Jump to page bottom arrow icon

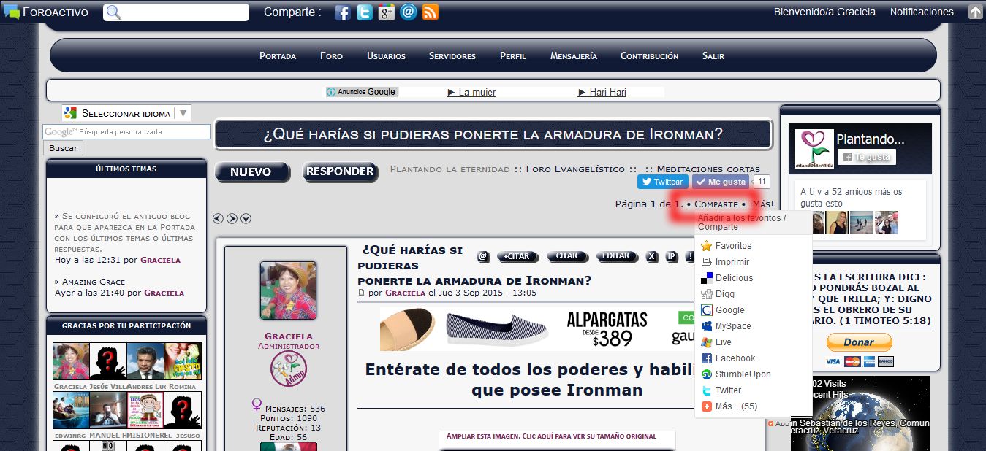click(246, 218)
